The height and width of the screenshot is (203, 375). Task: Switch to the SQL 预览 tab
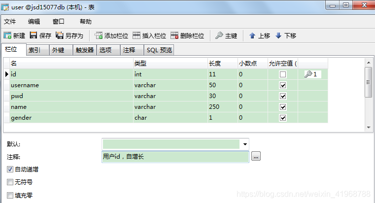tap(159, 50)
